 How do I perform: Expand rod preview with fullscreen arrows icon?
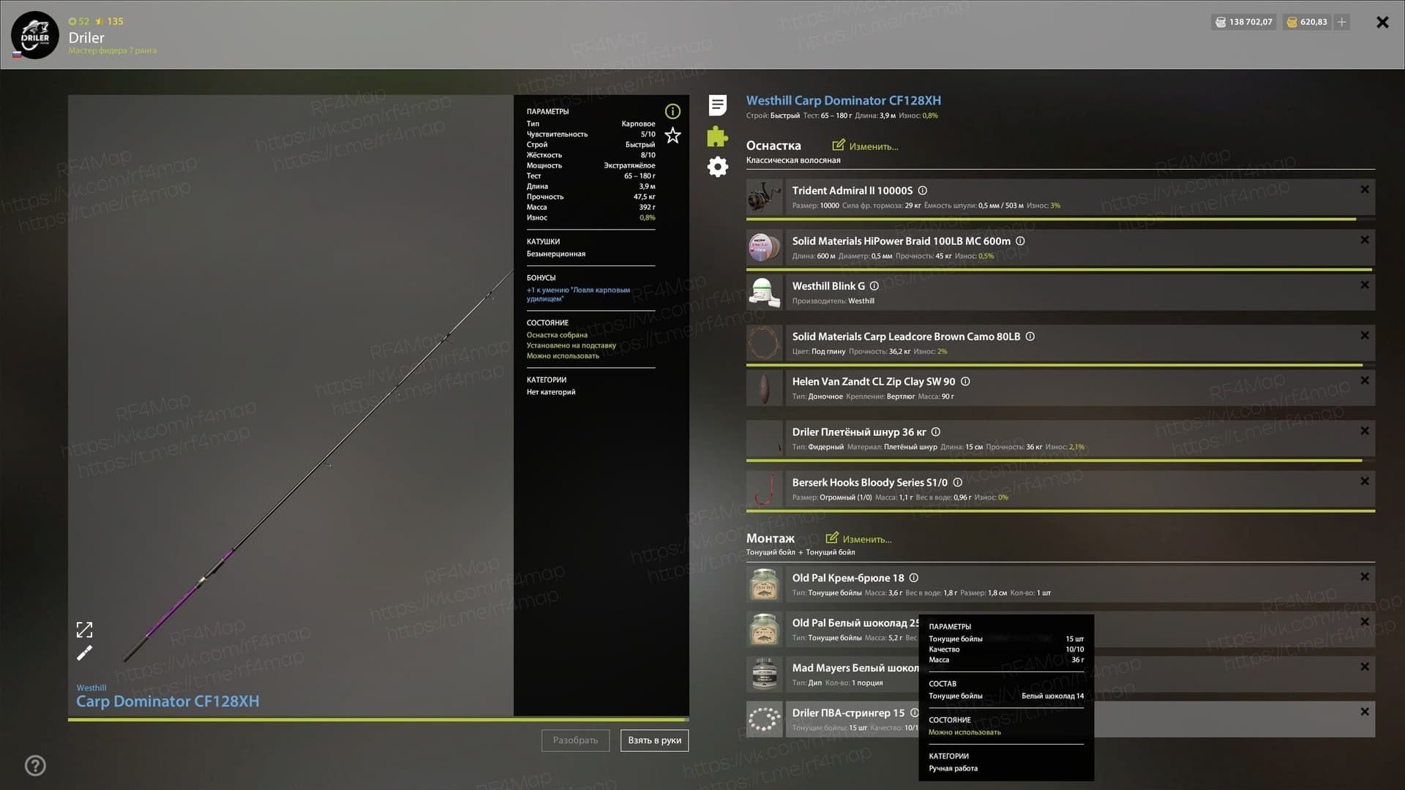(x=85, y=630)
